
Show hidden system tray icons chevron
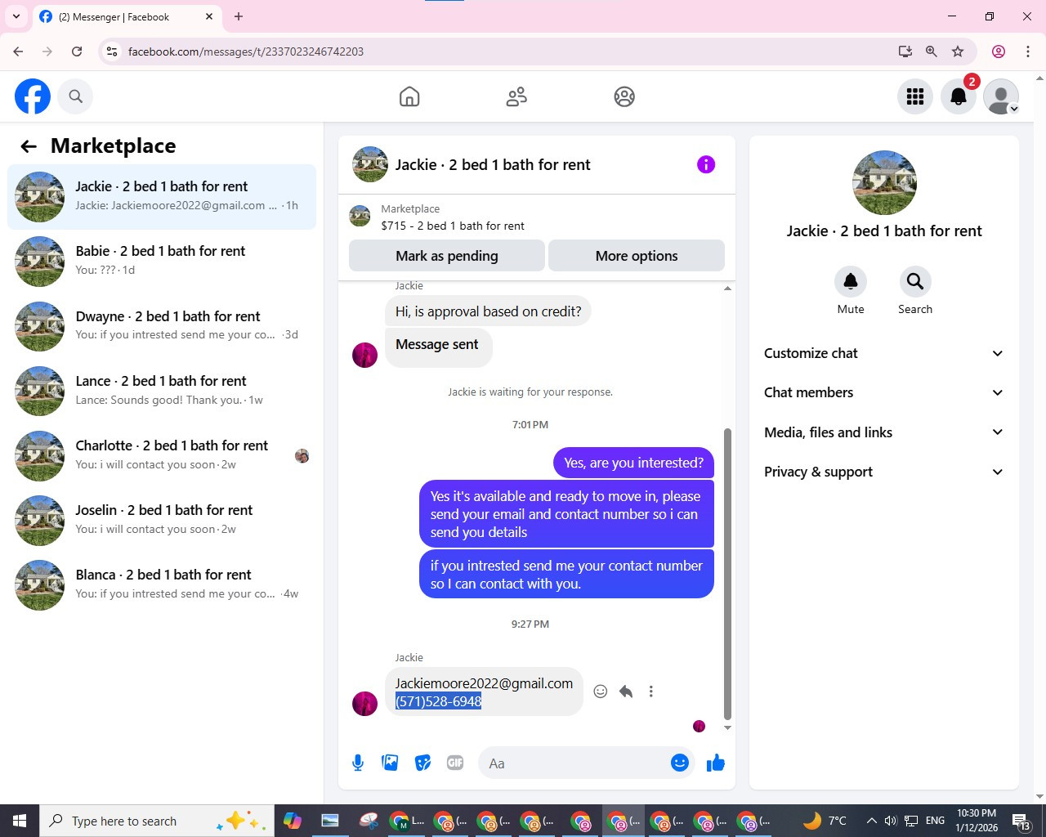871,821
